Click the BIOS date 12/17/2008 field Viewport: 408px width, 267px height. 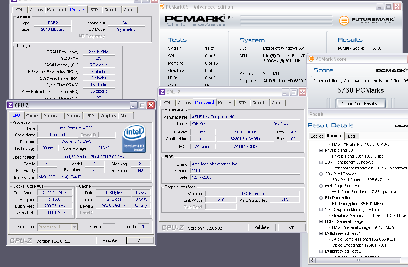tap(245, 177)
